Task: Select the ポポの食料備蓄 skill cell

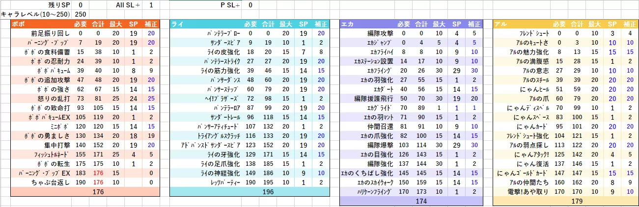Action: pos(41,52)
